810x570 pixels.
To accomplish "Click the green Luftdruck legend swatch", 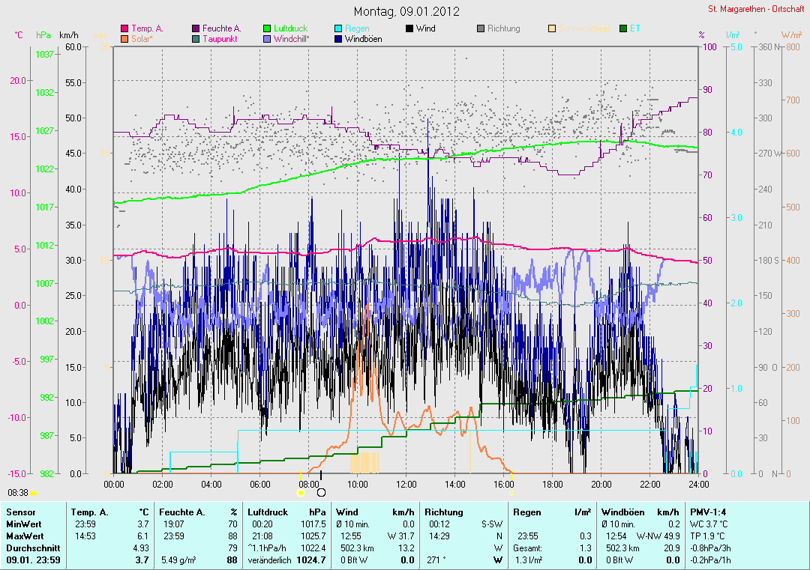I will [x=267, y=29].
